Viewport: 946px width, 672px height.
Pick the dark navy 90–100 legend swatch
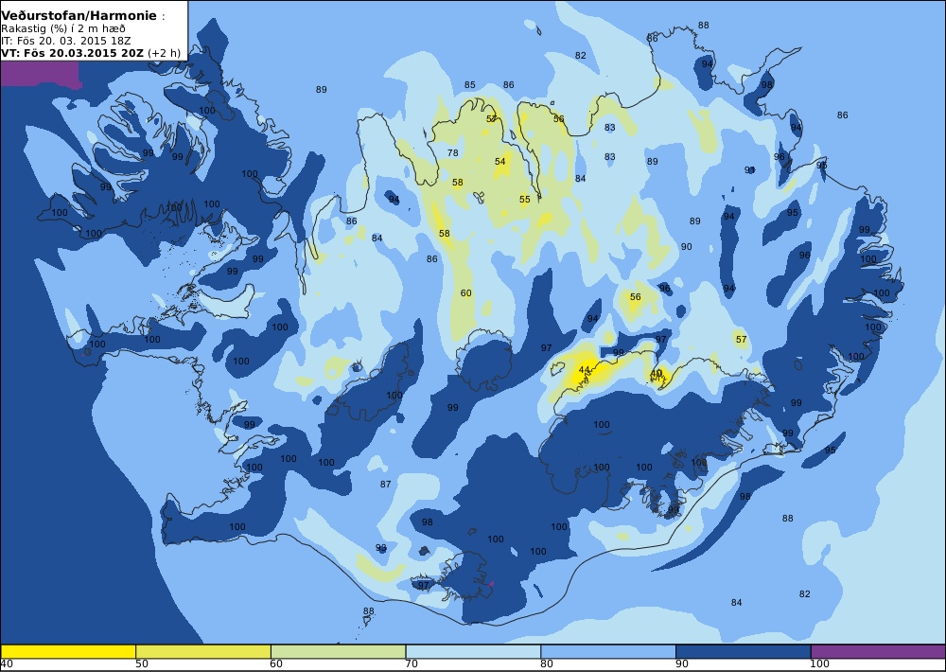[743, 651]
